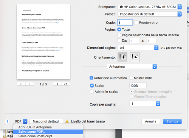Open the Dimensioni pagina A4 dropdown
189x138 pixels.
(138, 48)
